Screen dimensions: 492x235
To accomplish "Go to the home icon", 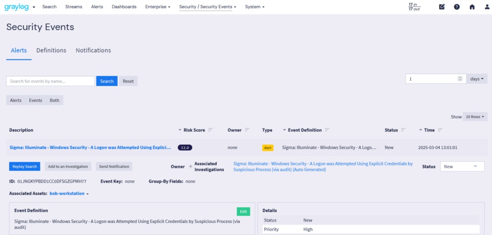I will (472, 7).
